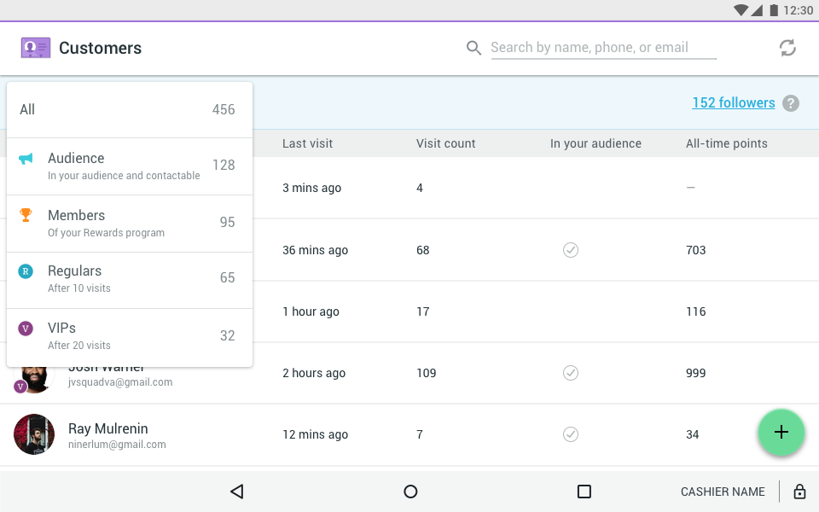Click the search magnifier icon

coord(473,48)
